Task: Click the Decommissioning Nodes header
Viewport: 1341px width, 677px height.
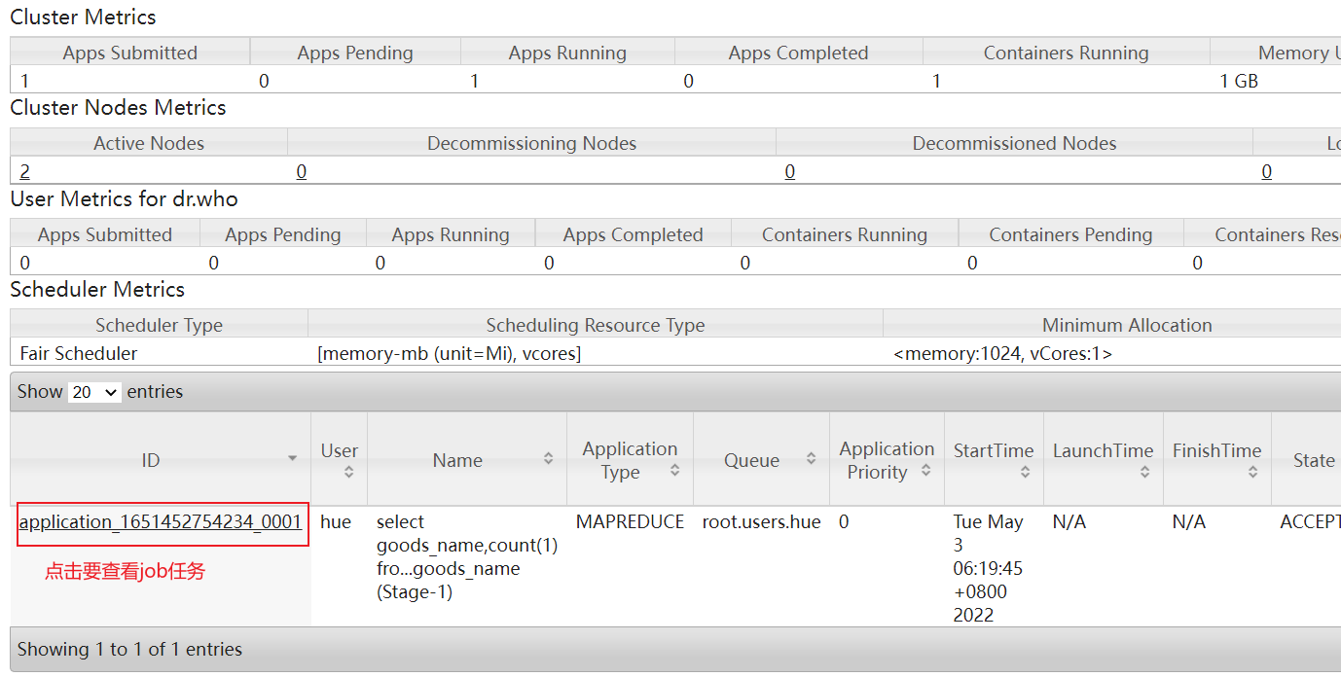Action: [531, 143]
